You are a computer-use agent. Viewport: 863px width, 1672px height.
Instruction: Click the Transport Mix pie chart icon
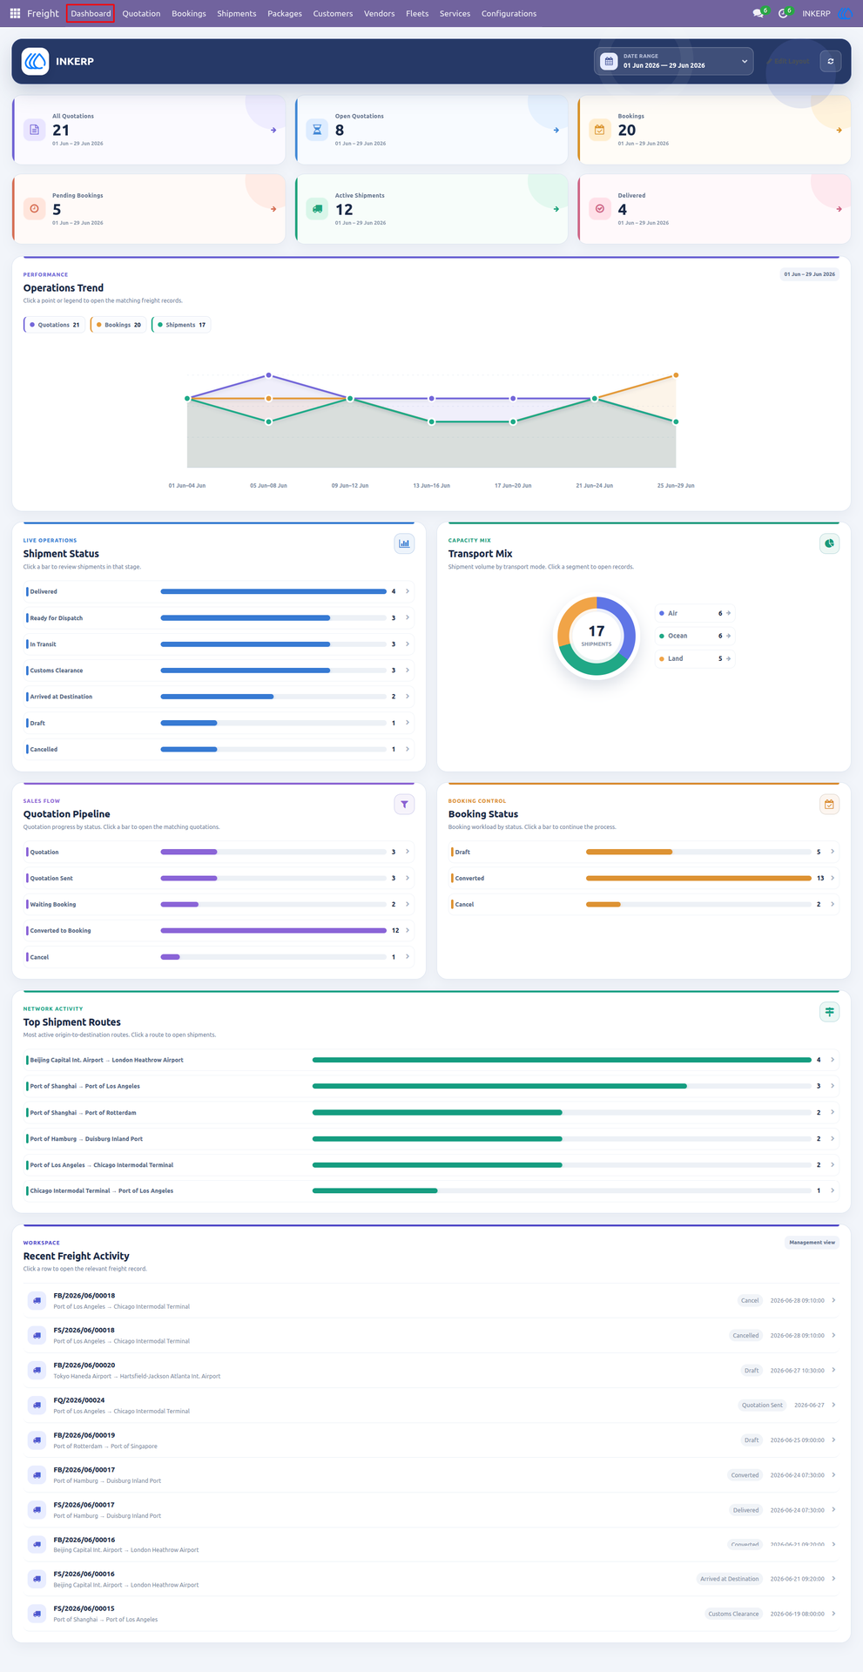coord(829,543)
